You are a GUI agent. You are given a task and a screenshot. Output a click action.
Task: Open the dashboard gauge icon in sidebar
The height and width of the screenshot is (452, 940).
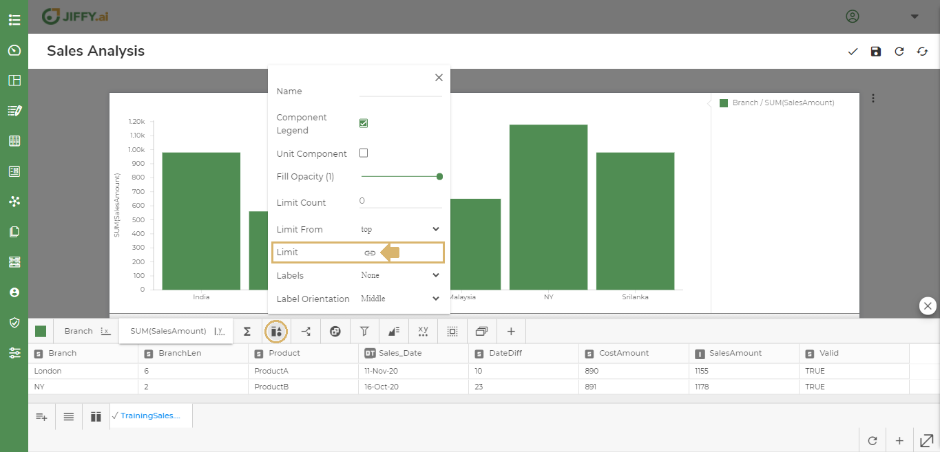click(x=14, y=50)
